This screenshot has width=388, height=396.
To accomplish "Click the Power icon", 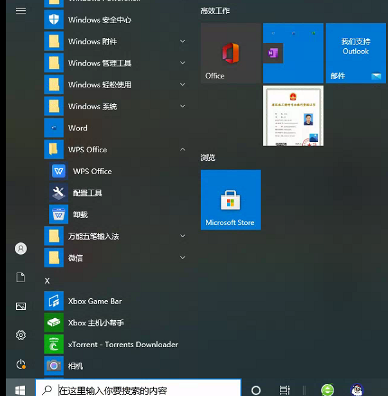I will [x=21, y=364].
